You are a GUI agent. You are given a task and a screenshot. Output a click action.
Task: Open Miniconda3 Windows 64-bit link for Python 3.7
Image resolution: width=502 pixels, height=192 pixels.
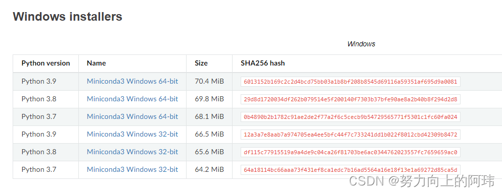132,117
